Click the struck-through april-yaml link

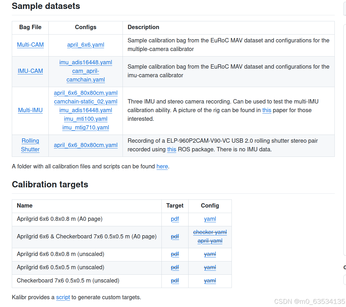point(210,241)
